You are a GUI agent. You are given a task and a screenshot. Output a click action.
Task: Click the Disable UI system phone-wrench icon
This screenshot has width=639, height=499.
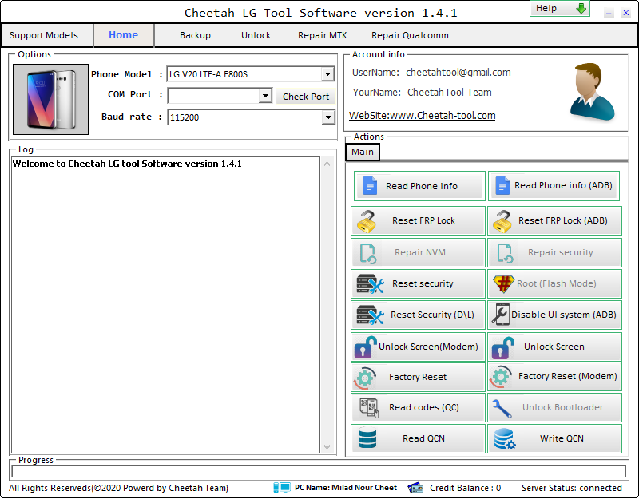click(x=501, y=315)
